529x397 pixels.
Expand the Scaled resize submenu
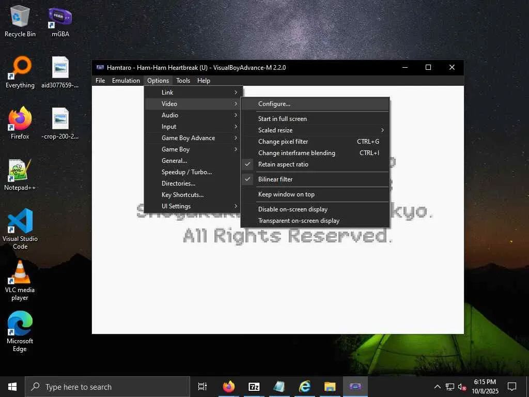315,130
